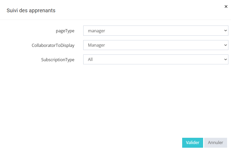Click the capitalized 'Manager' selected value

(96, 45)
